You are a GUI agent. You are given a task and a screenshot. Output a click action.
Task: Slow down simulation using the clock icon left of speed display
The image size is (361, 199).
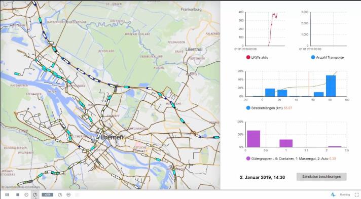coord(35,195)
